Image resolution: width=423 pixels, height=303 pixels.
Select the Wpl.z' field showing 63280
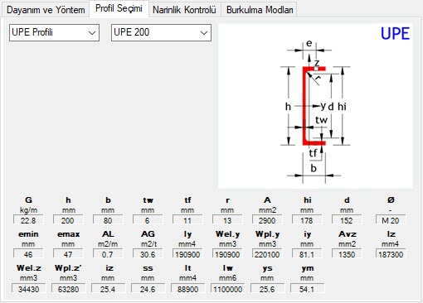(68, 288)
